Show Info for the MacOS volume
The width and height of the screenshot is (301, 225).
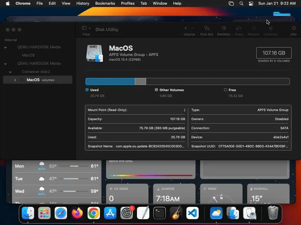tap(294, 30)
